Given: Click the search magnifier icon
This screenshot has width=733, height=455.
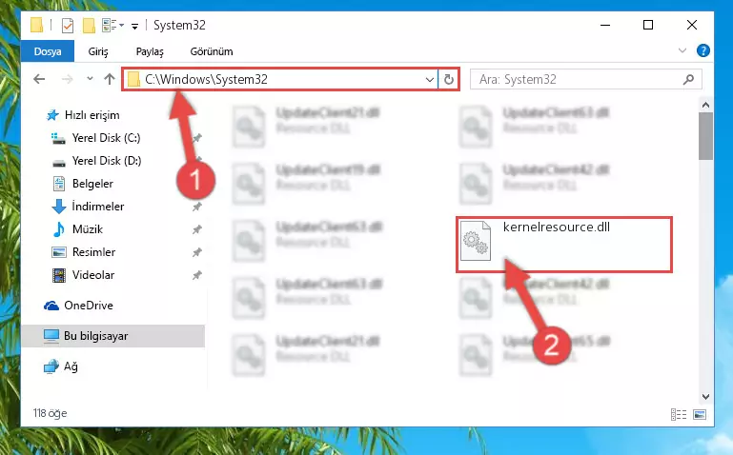Looking at the screenshot, I should coord(688,79).
